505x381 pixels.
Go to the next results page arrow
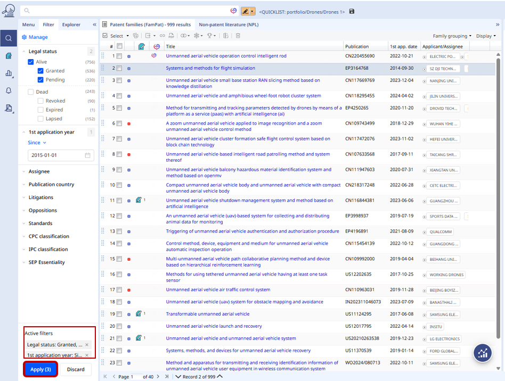159,376
